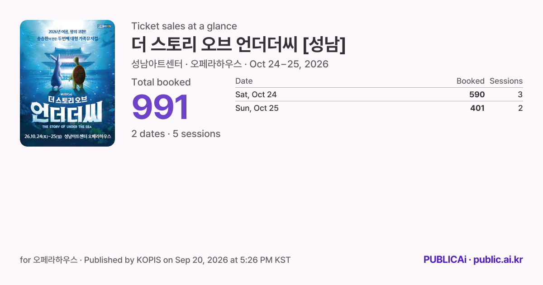543x285 pixels.
Task: Click the Ticket sales at a glance heading
Action: 184,26
